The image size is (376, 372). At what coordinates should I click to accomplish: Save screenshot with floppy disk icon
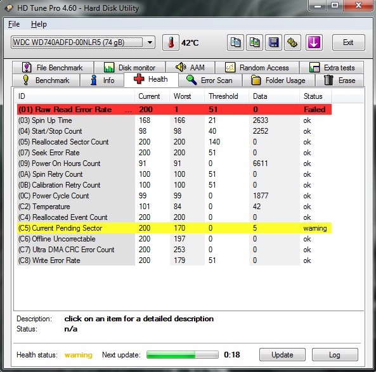coord(273,42)
